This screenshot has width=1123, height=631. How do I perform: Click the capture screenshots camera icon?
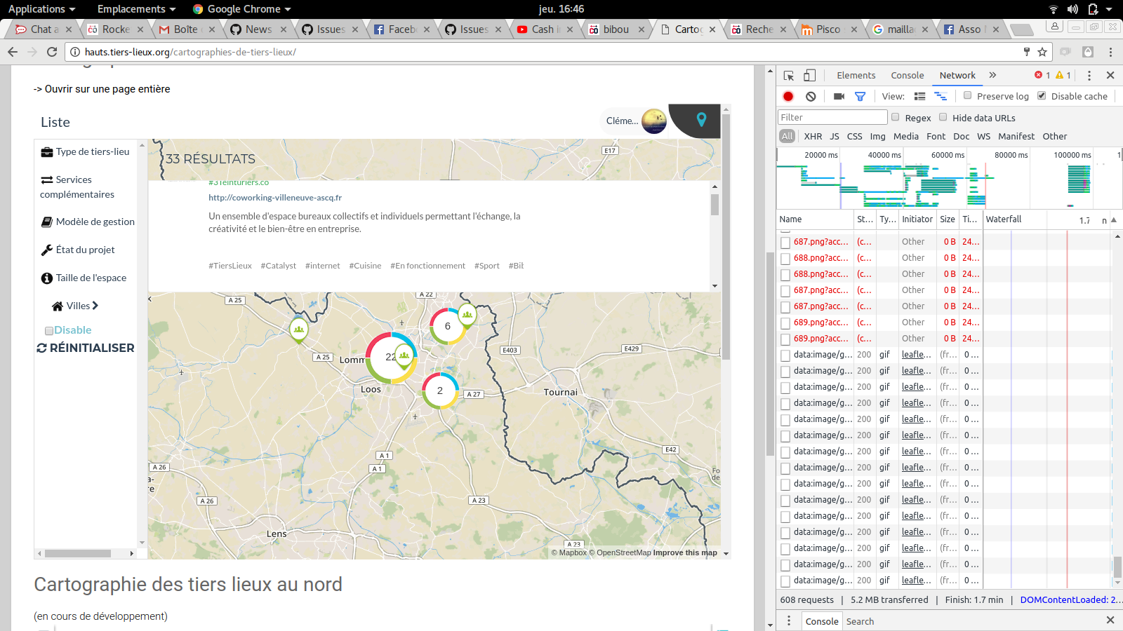point(839,97)
